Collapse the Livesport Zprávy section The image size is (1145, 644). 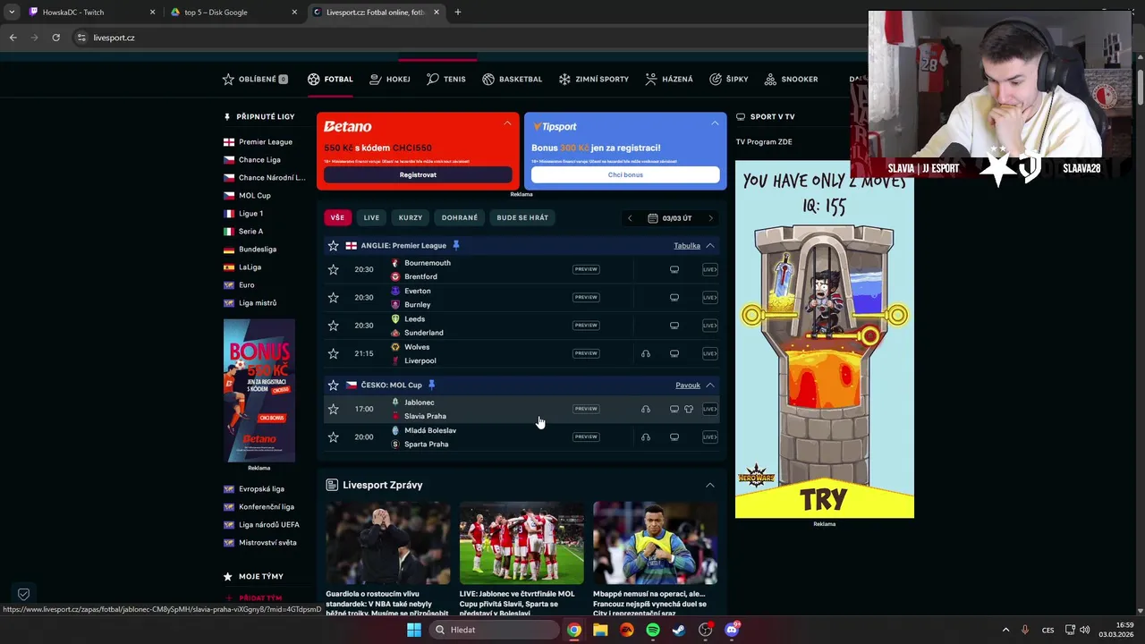709,485
